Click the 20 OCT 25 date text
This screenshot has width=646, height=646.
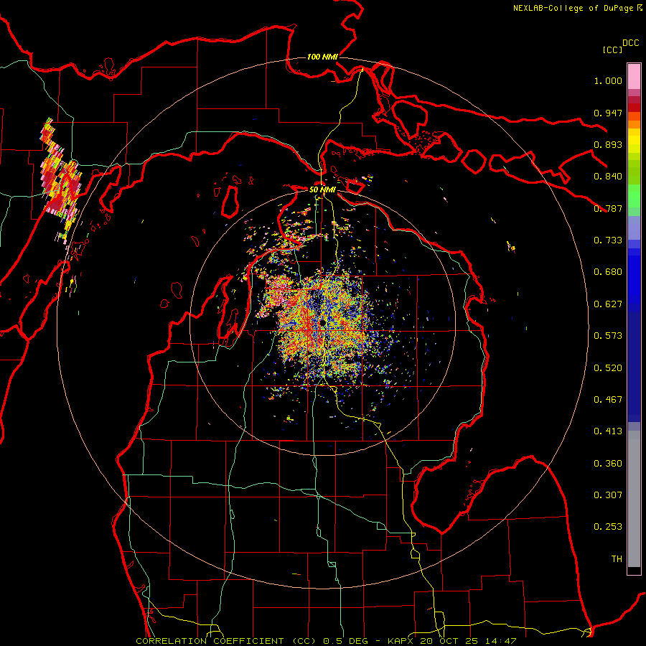448,641
